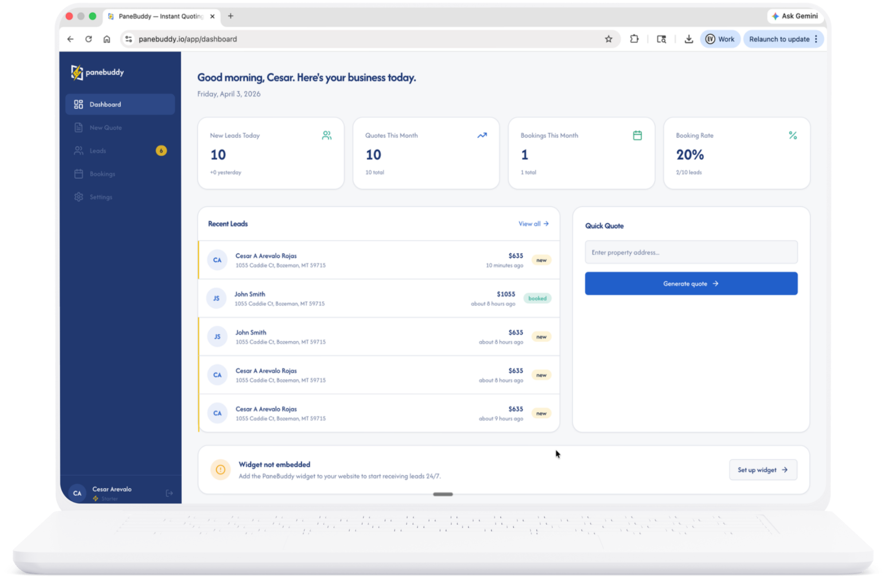Open a new browser tab
Screen dimensions: 886x577
click(x=231, y=16)
